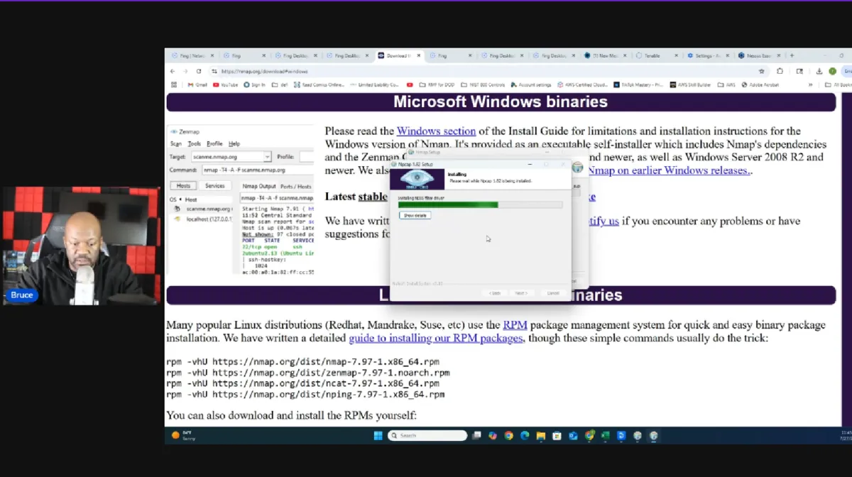Open the weather widget on taskbar
This screenshot has height=477, width=852.
coord(185,436)
